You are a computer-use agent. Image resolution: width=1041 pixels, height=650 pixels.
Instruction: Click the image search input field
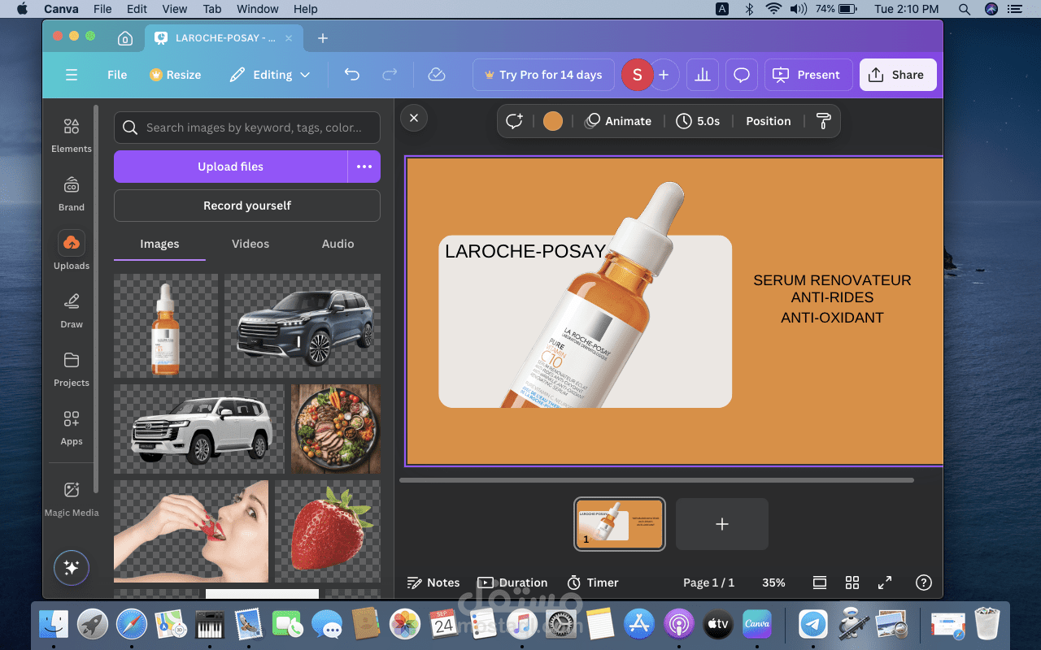247,128
